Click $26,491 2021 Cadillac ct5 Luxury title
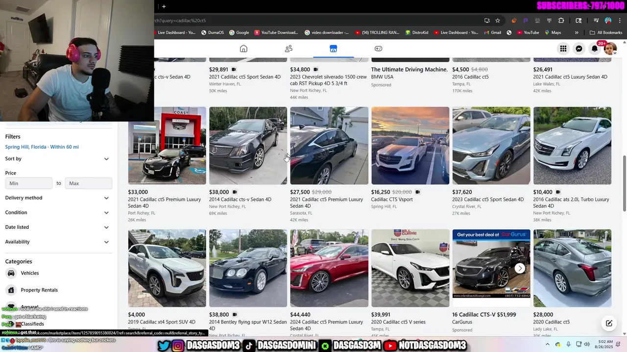Image resolution: width=627 pixels, height=352 pixels. point(570,77)
